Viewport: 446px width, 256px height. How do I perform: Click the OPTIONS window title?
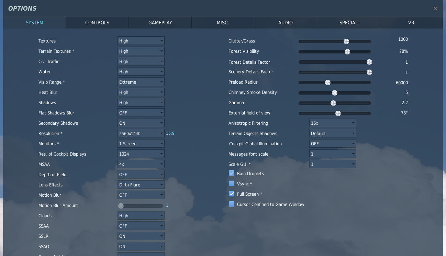click(22, 9)
